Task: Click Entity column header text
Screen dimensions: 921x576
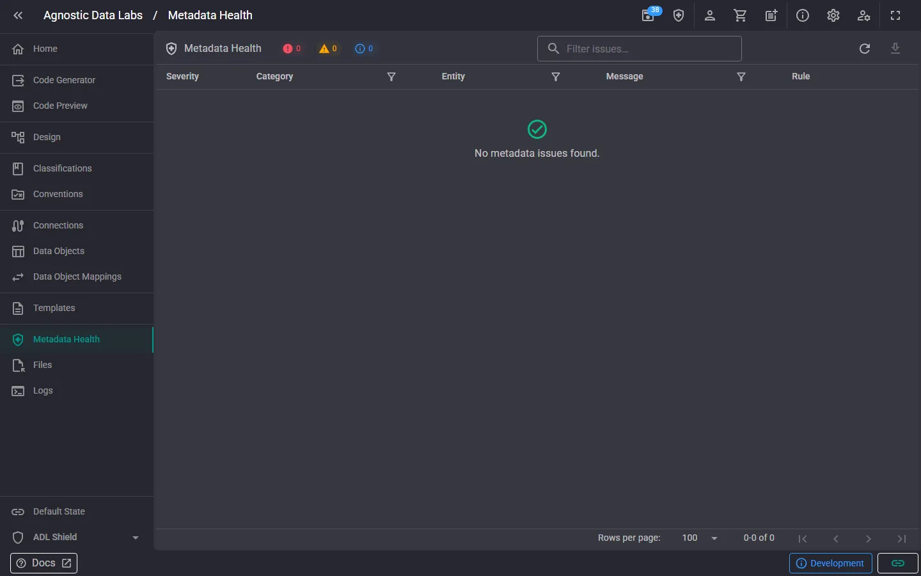Action: [453, 76]
